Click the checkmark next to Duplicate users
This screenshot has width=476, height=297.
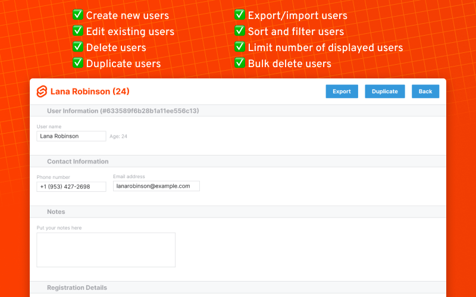coord(77,63)
